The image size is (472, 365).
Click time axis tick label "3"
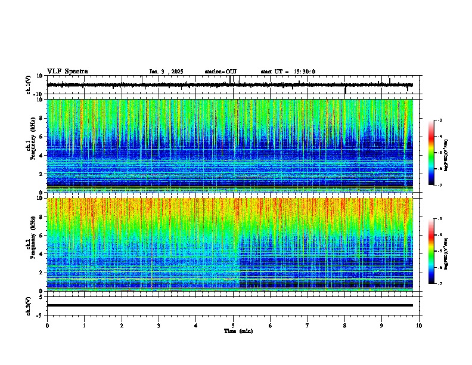click(x=159, y=326)
